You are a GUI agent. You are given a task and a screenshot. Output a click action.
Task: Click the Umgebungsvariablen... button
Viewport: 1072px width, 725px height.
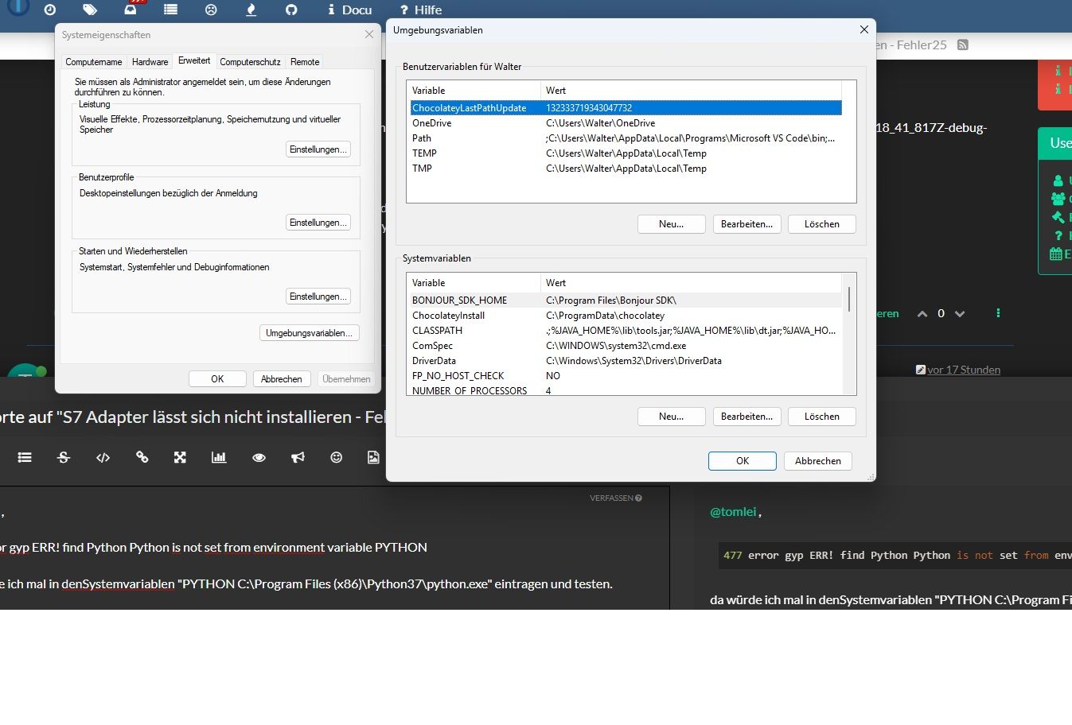pos(310,333)
